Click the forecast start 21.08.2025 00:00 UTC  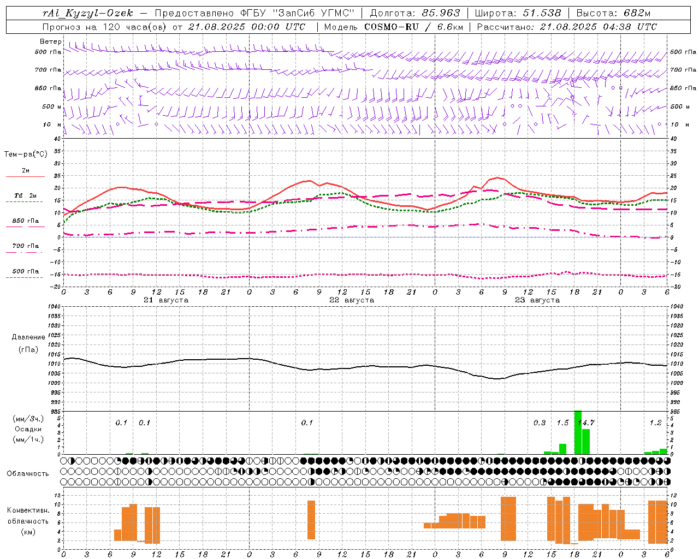tap(247, 27)
